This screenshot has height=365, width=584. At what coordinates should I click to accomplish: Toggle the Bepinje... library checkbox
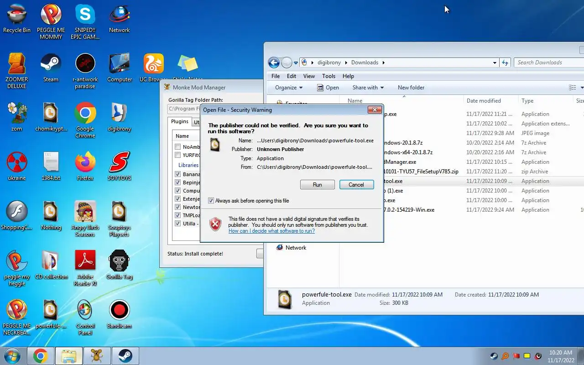click(x=178, y=182)
